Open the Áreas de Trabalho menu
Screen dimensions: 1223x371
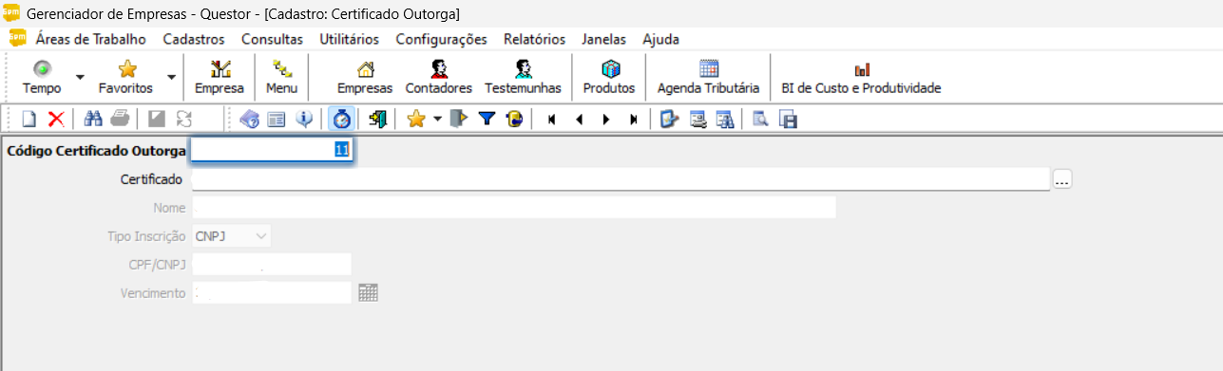click(91, 39)
